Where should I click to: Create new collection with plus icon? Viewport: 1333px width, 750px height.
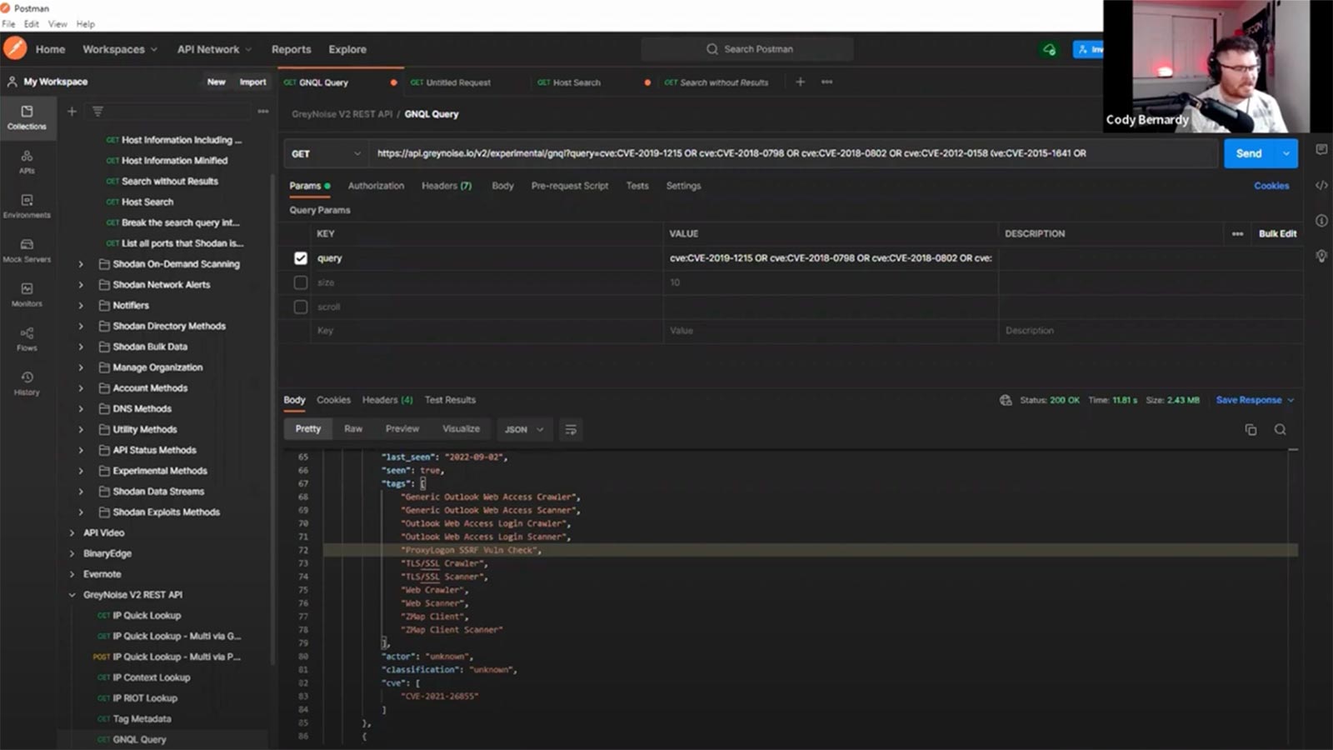(x=72, y=111)
